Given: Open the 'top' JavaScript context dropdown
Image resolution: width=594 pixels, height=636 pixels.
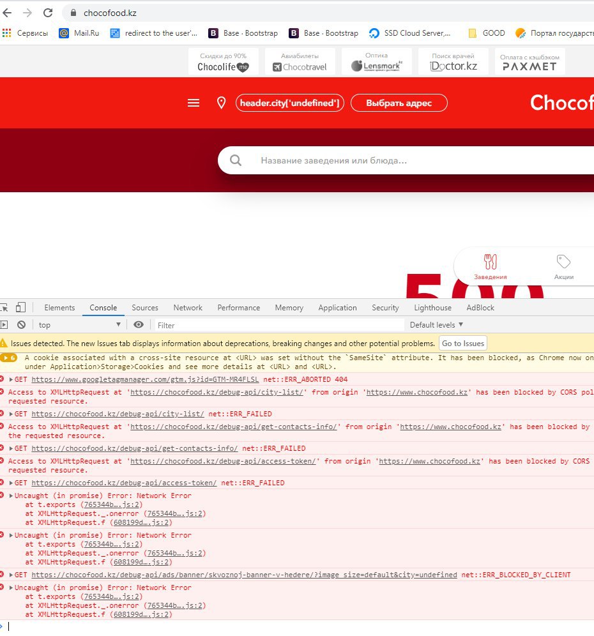Looking at the screenshot, I should coord(80,325).
